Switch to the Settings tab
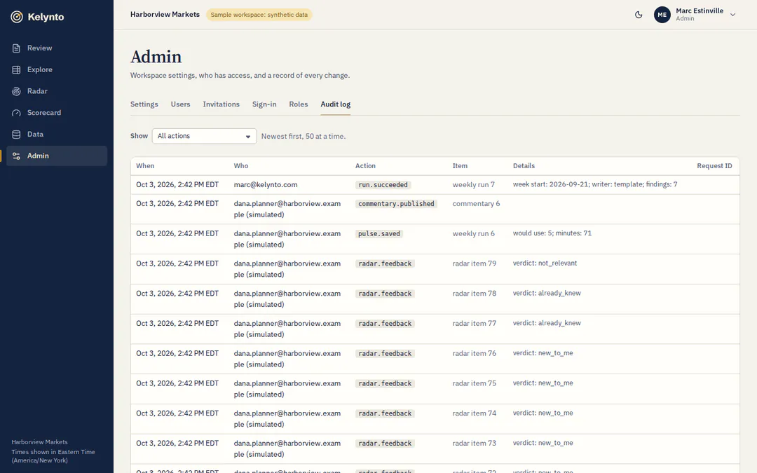The height and width of the screenshot is (473, 757). tap(144, 104)
